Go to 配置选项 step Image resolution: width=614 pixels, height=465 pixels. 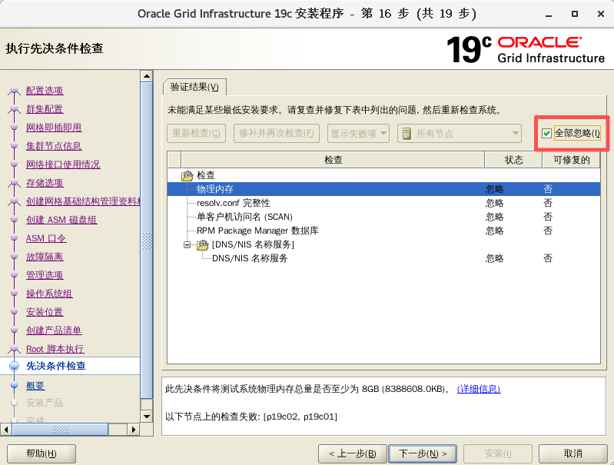[x=45, y=91]
